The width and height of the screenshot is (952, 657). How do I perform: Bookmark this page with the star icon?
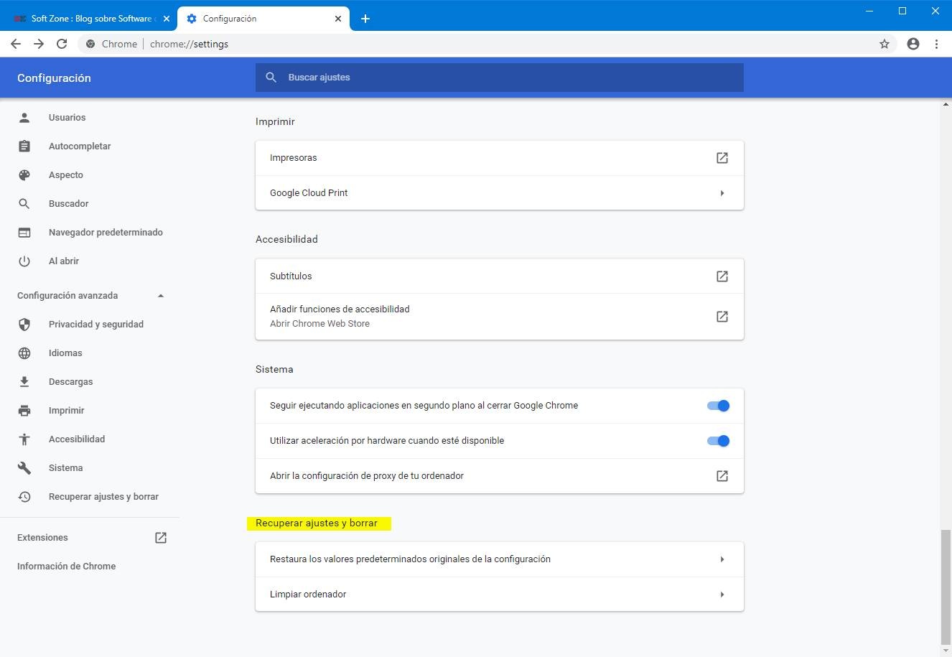click(885, 44)
